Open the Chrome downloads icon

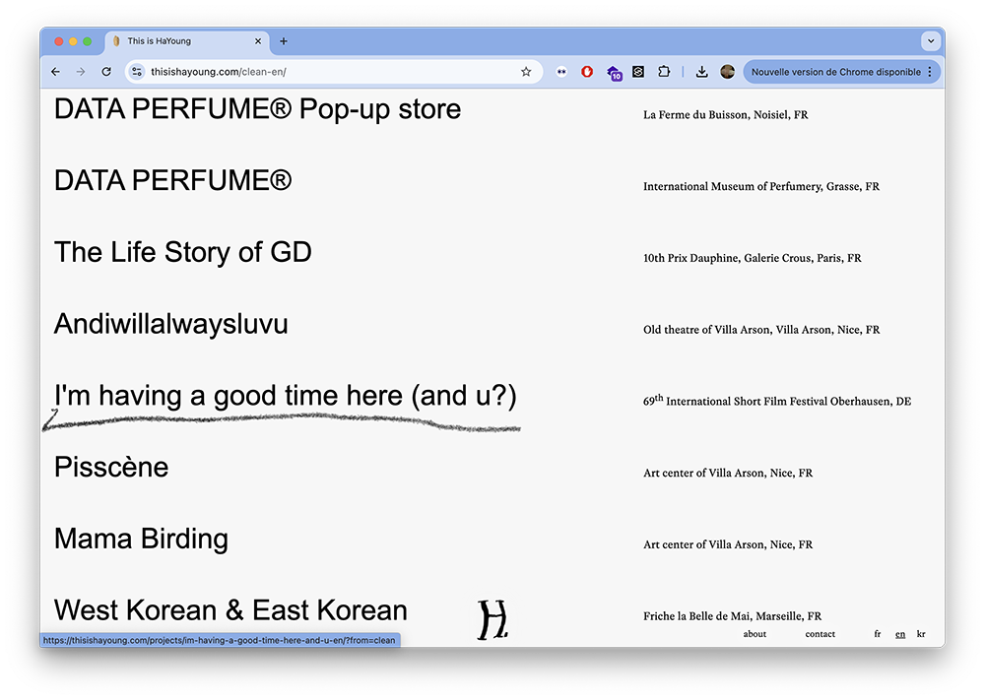(x=701, y=72)
